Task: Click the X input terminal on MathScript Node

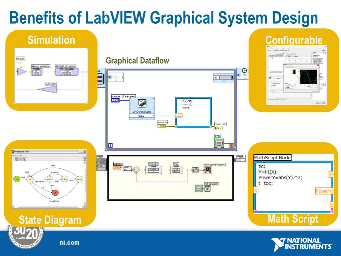Action: pos(255,190)
